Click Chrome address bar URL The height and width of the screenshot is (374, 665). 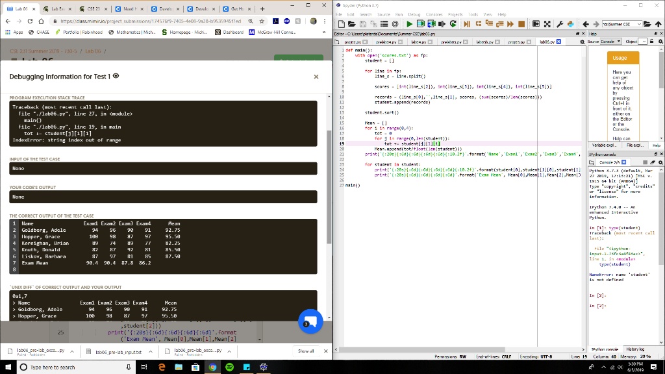(x=151, y=21)
